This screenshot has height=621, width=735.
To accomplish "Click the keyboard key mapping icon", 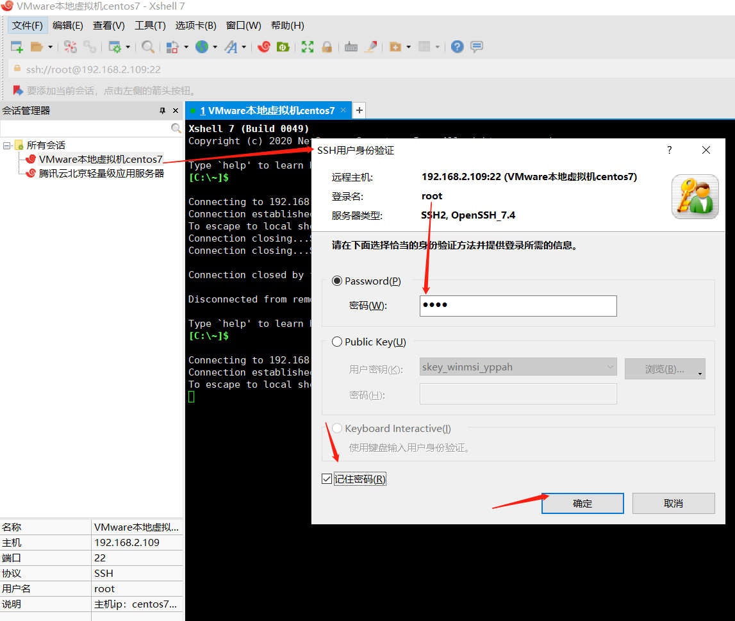I will [351, 47].
